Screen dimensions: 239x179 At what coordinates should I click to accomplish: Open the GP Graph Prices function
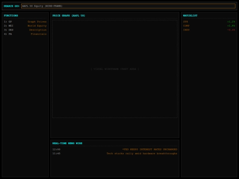coord(25,22)
